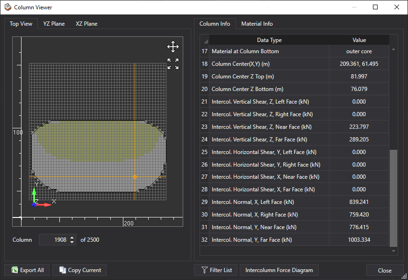Screen dimensions: 408x280
Task: Click table scrollbar down arrow
Action: pos(394,251)
